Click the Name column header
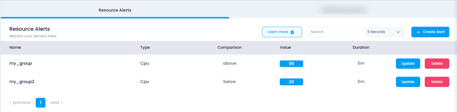Viewport: 457px width, 112px height. coord(15,47)
